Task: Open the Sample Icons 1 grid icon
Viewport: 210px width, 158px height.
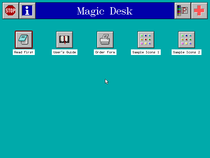Action: [146, 39]
